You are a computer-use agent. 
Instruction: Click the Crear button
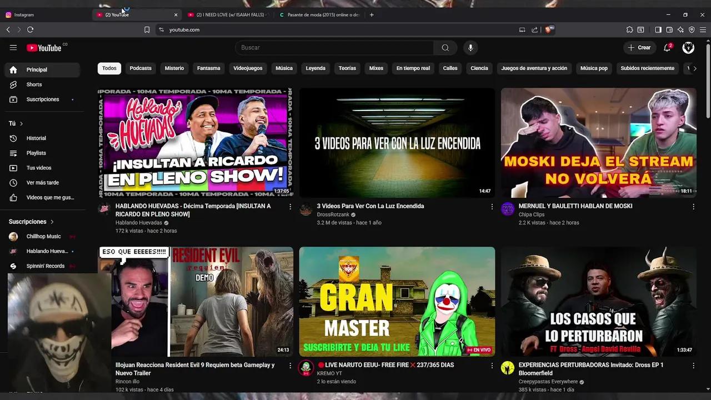[x=639, y=48]
